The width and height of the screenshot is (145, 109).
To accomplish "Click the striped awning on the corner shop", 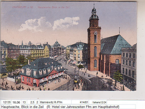I will coord(75,62).
